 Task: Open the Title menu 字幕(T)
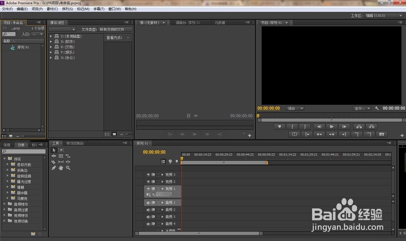coord(99,9)
